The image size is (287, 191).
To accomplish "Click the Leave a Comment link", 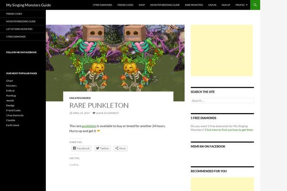I will click(106, 113).
